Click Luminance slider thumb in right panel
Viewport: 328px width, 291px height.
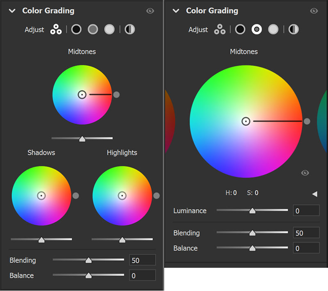(x=253, y=211)
